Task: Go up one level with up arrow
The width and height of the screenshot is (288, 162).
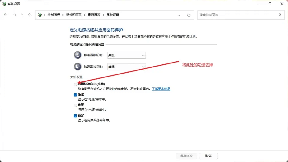Action: (x=30, y=15)
